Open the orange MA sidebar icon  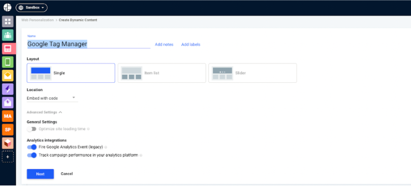pyautogui.click(x=8, y=116)
